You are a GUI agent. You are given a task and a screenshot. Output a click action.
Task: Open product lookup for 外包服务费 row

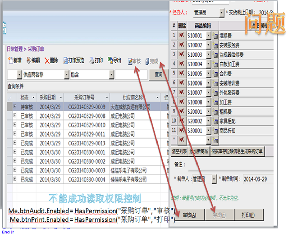(x=215, y=93)
